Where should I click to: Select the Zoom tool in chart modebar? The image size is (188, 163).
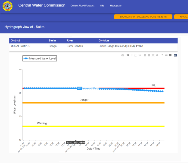tap(128, 55)
